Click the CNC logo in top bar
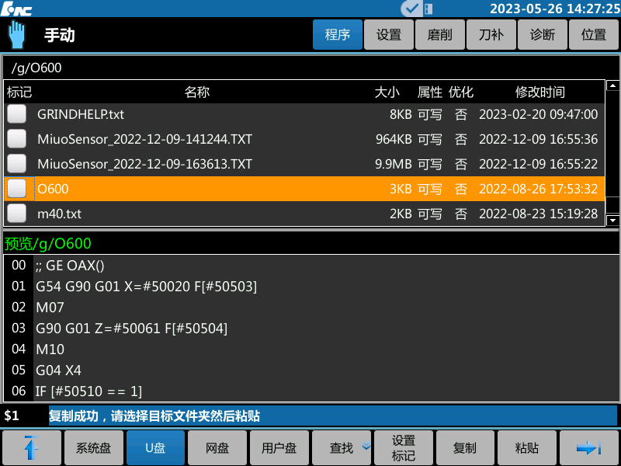 (x=16, y=9)
